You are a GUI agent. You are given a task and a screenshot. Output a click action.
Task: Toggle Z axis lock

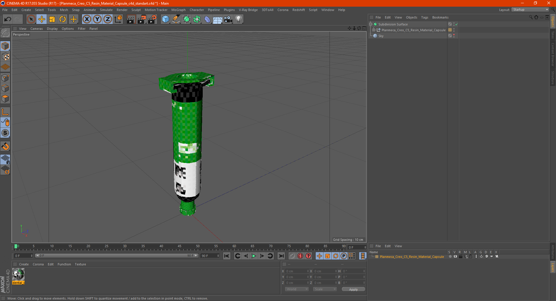click(108, 19)
